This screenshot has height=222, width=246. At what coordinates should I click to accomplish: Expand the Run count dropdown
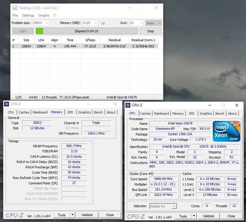click(x=141, y=23)
